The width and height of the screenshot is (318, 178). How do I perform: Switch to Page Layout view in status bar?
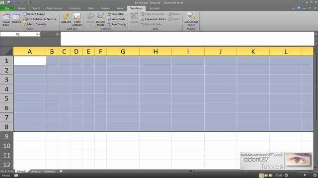pyautogui.click(x=266, y=176)
